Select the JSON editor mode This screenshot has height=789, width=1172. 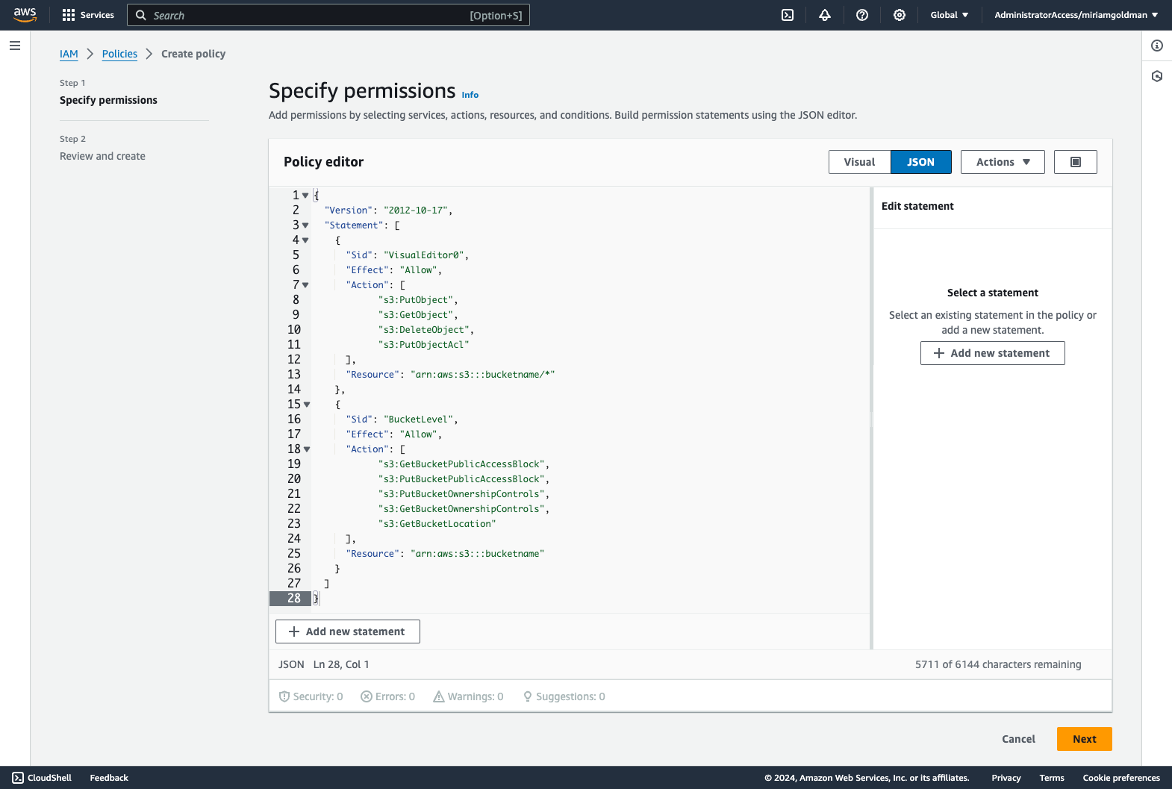pos(920,162)
